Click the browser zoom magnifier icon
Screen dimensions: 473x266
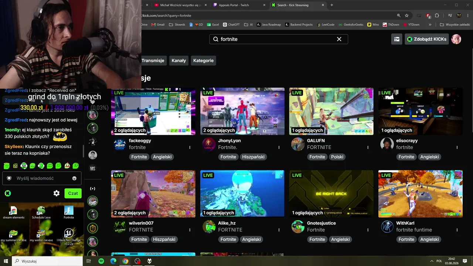point(399,16)
